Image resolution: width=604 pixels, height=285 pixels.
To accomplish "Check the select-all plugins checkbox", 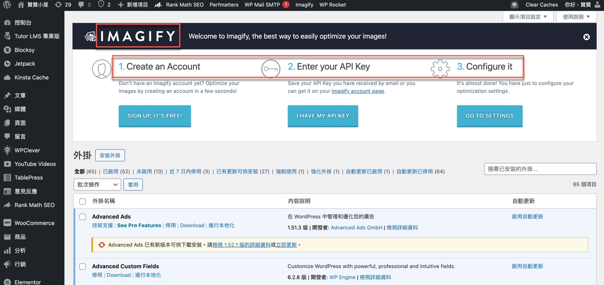I will click(x=82, y=201).
